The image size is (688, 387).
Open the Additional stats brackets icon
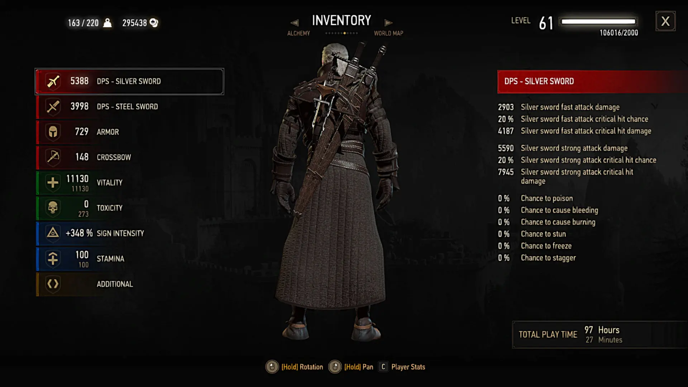53,284
